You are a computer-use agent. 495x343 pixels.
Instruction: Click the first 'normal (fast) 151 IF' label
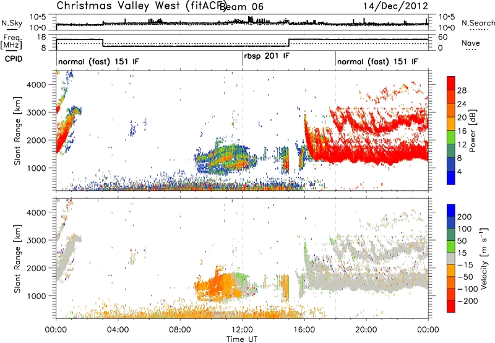[x=98, y=61]
